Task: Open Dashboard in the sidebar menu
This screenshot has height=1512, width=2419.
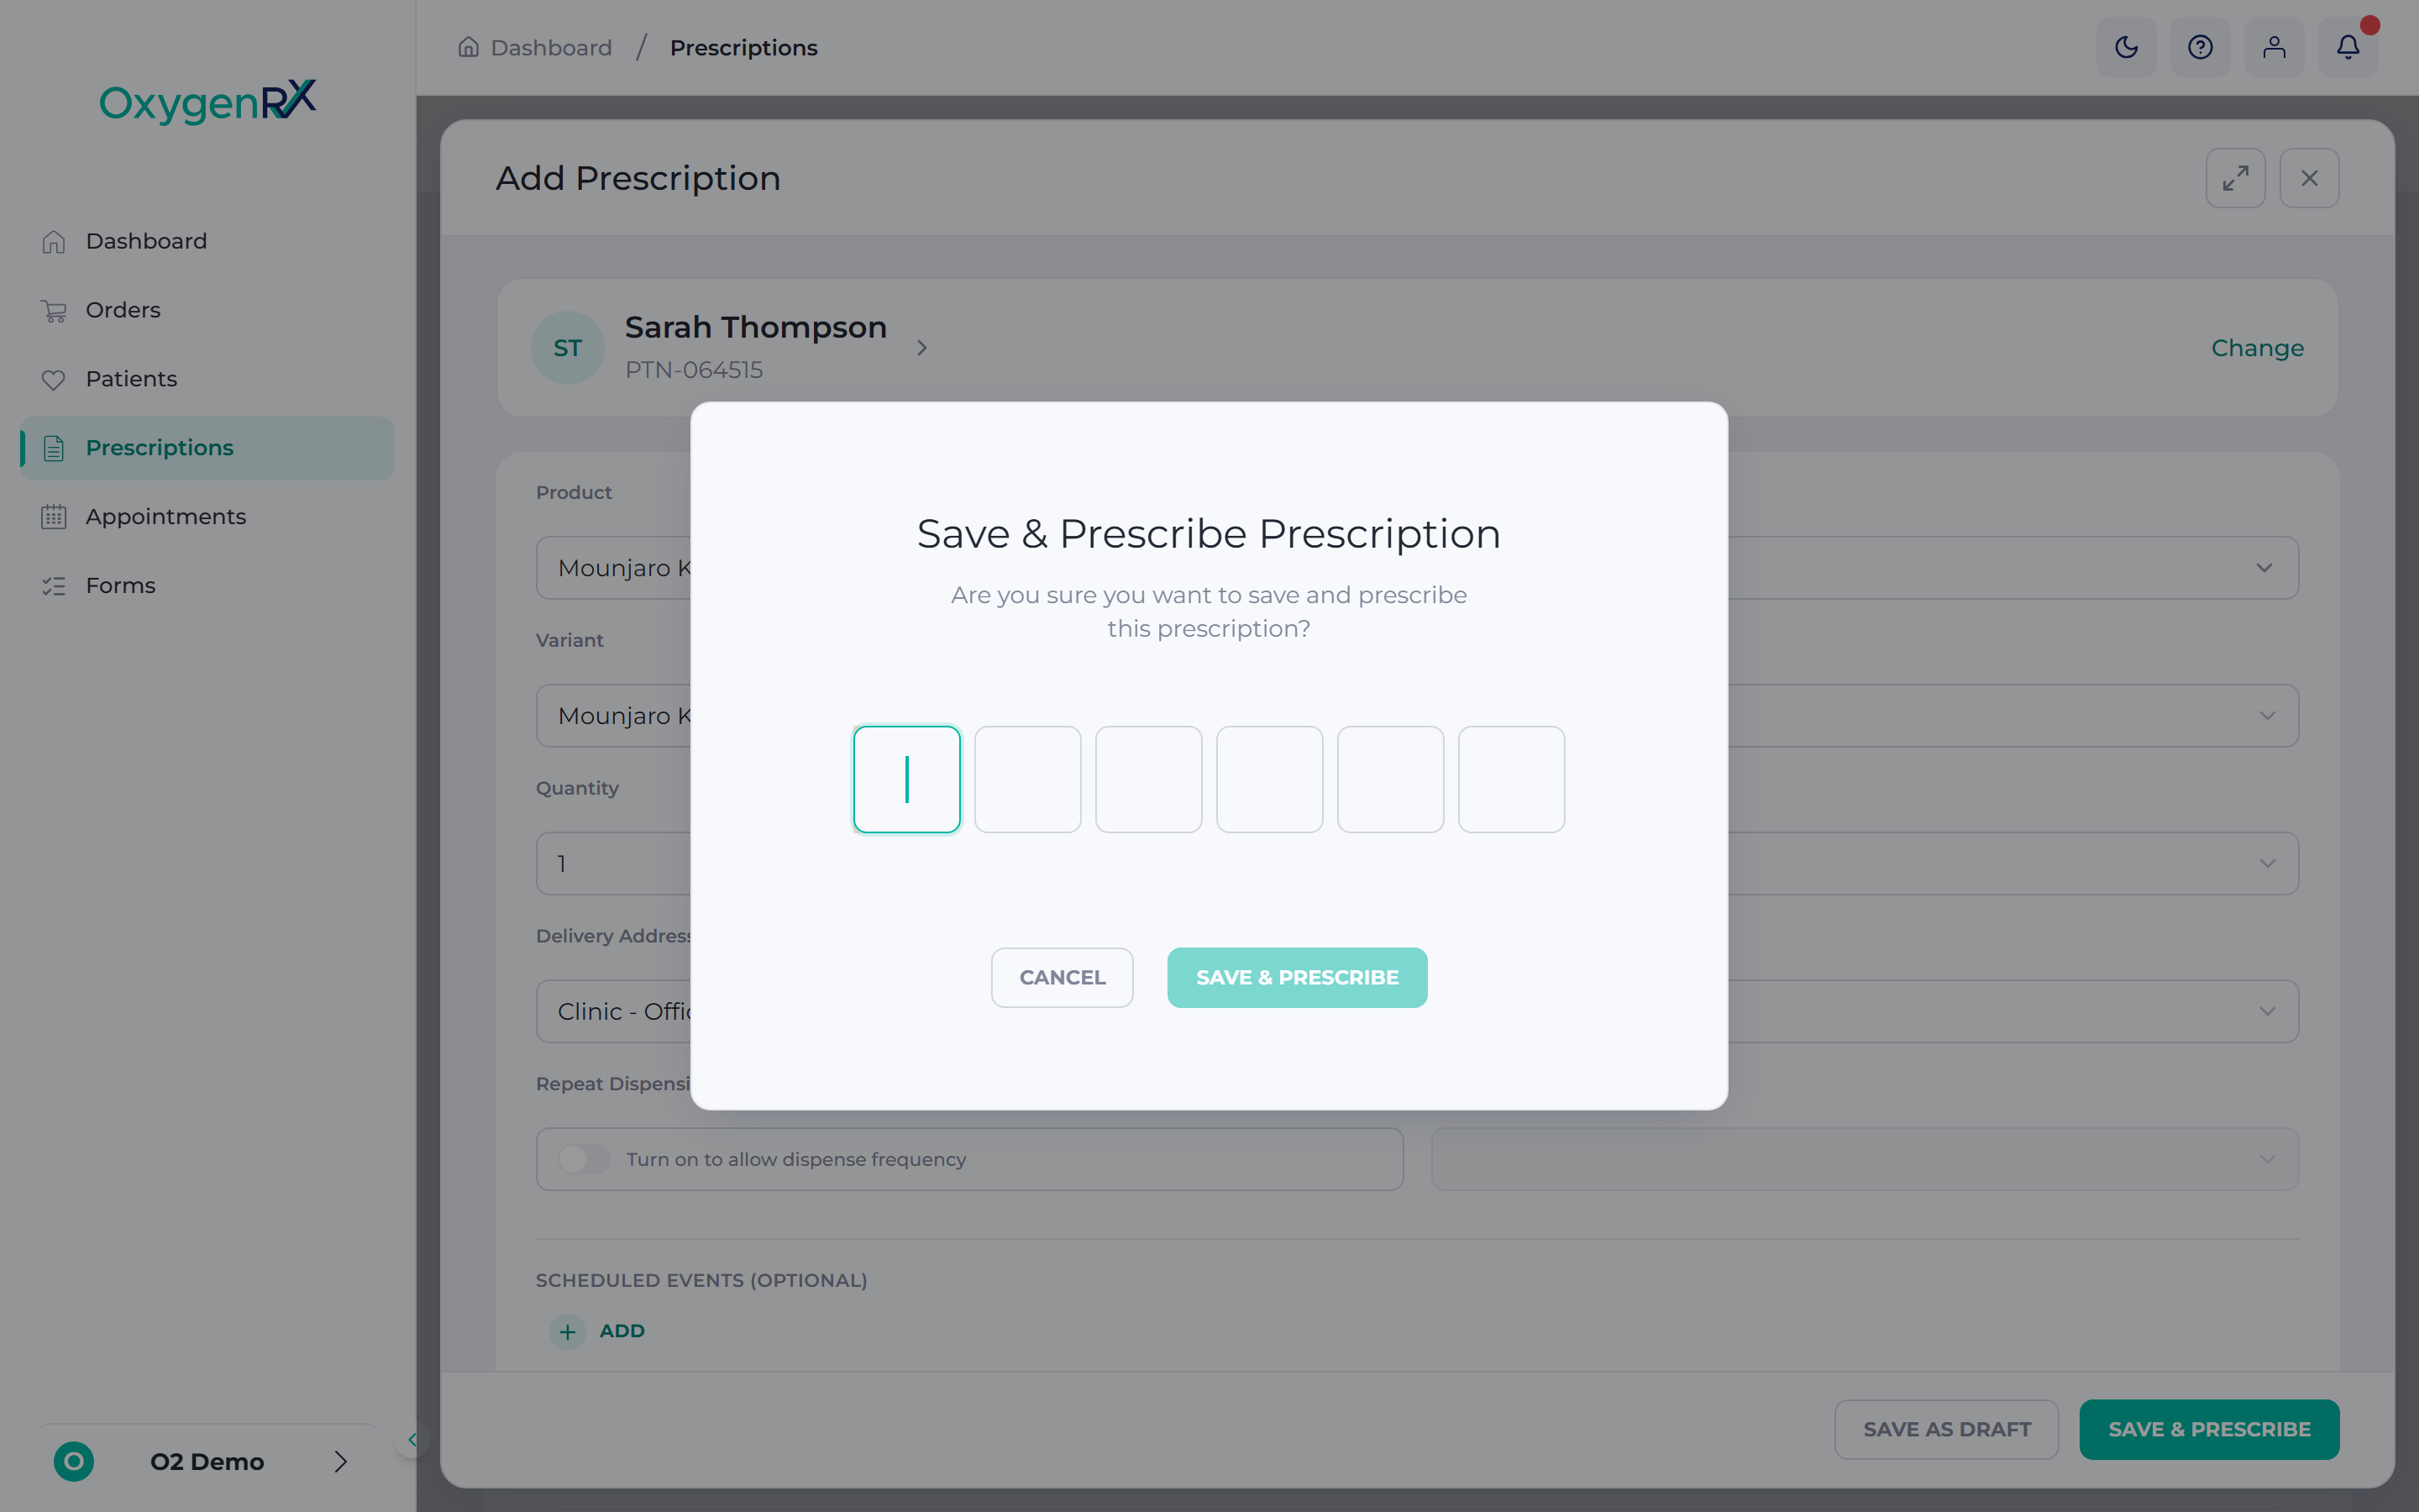Action: 207,241
